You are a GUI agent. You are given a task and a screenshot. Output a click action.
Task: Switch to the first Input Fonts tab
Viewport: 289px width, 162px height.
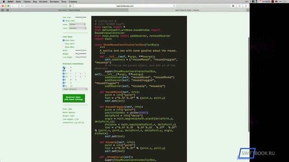[69, 10]
